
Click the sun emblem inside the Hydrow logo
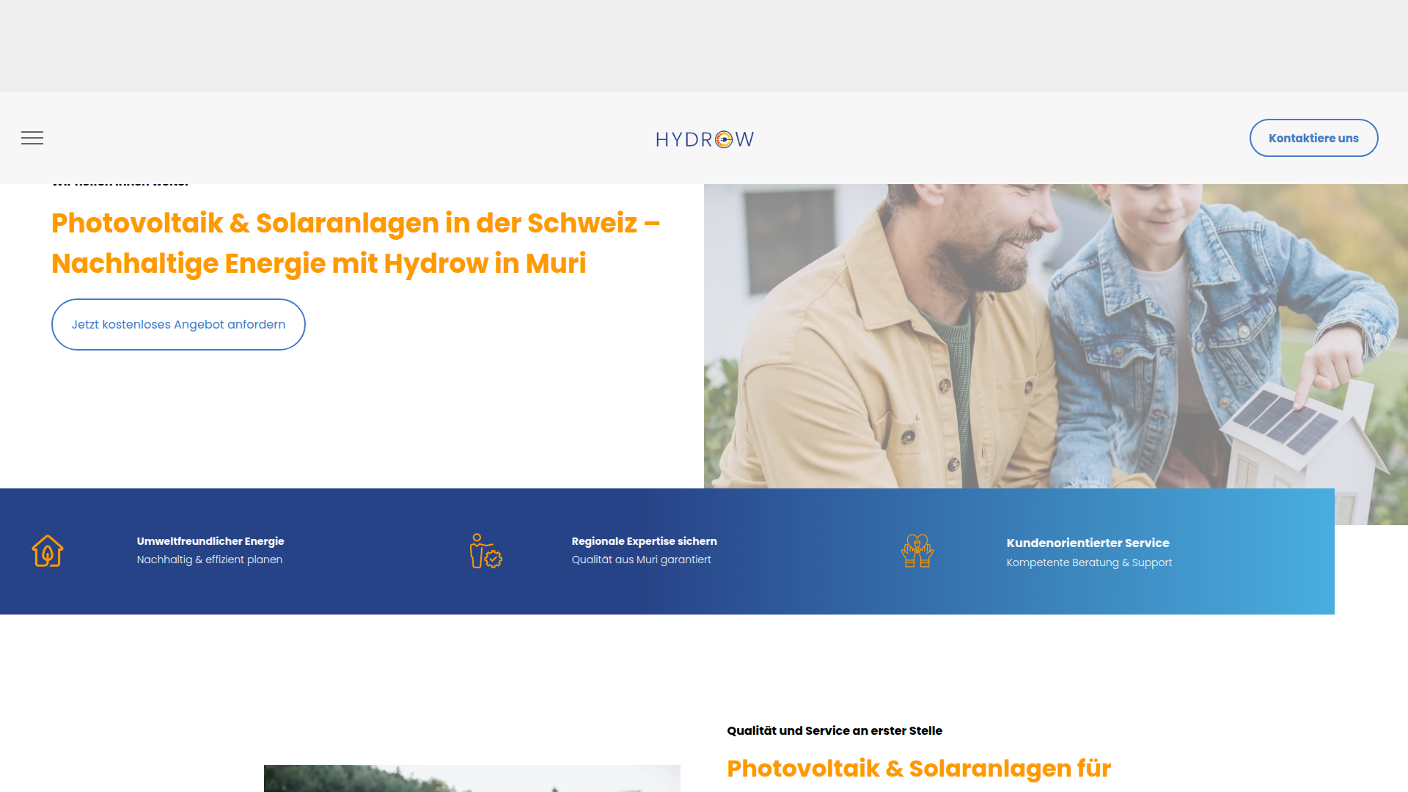(724, 139)
